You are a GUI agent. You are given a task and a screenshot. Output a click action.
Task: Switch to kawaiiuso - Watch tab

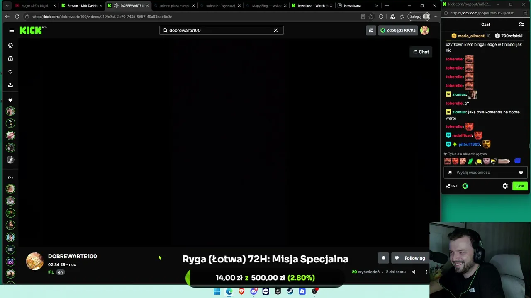312,6
